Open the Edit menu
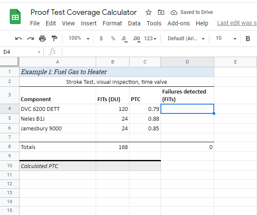Viewport: 257px width, 215px height. pos(51,23)
